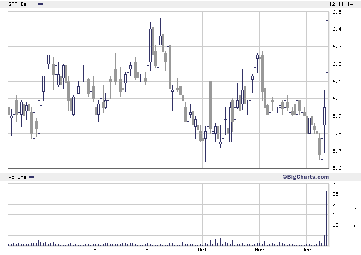The image size is (361, 255).
Task: Click the Oct month label
Action: tap(202, 250)
